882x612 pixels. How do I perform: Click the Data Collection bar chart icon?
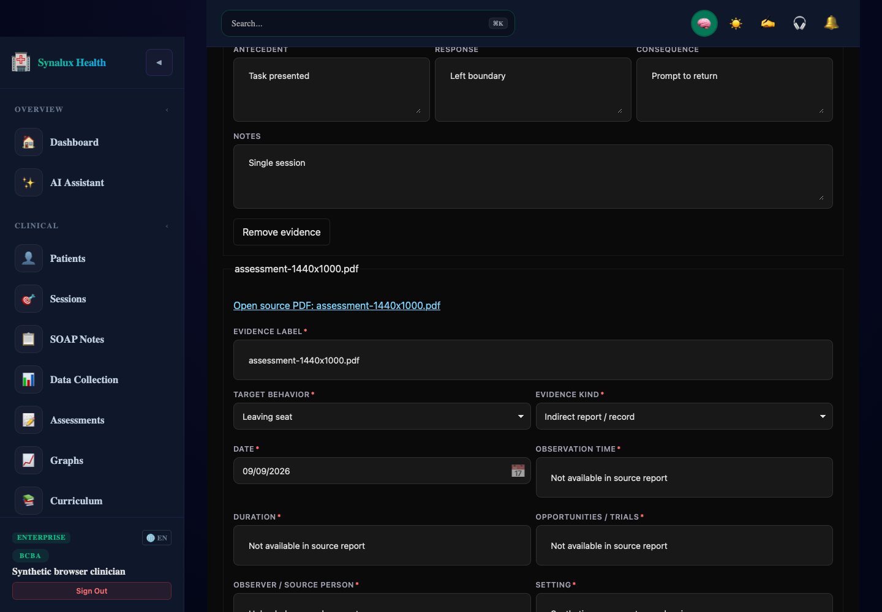[29, 379]
